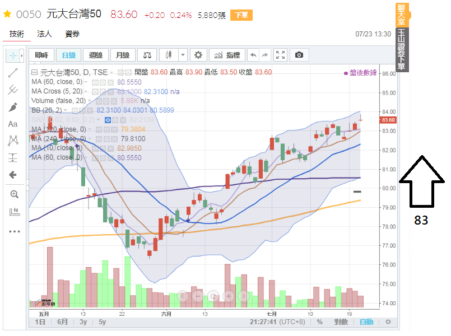
Task: Toggle the 自動 auto scale
Action: pos(366,321)
